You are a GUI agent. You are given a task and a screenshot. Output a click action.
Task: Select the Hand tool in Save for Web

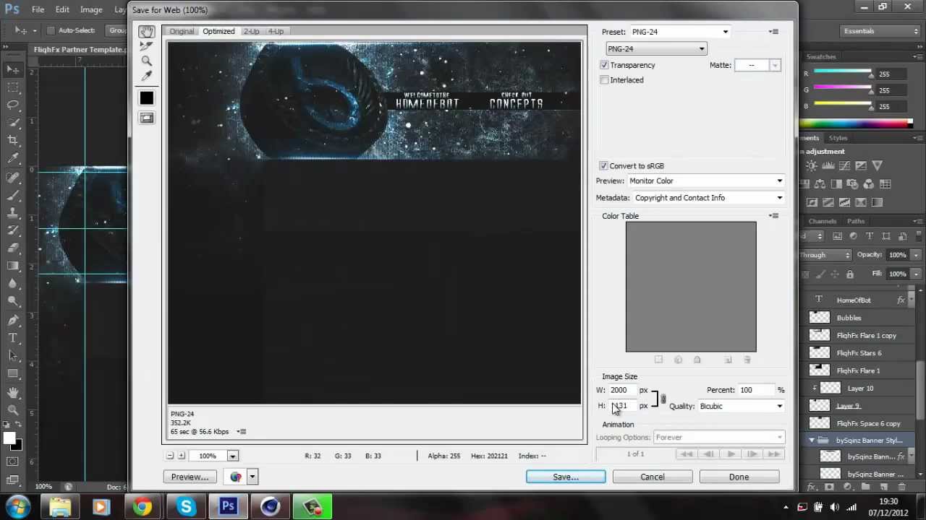pos(147,31)
